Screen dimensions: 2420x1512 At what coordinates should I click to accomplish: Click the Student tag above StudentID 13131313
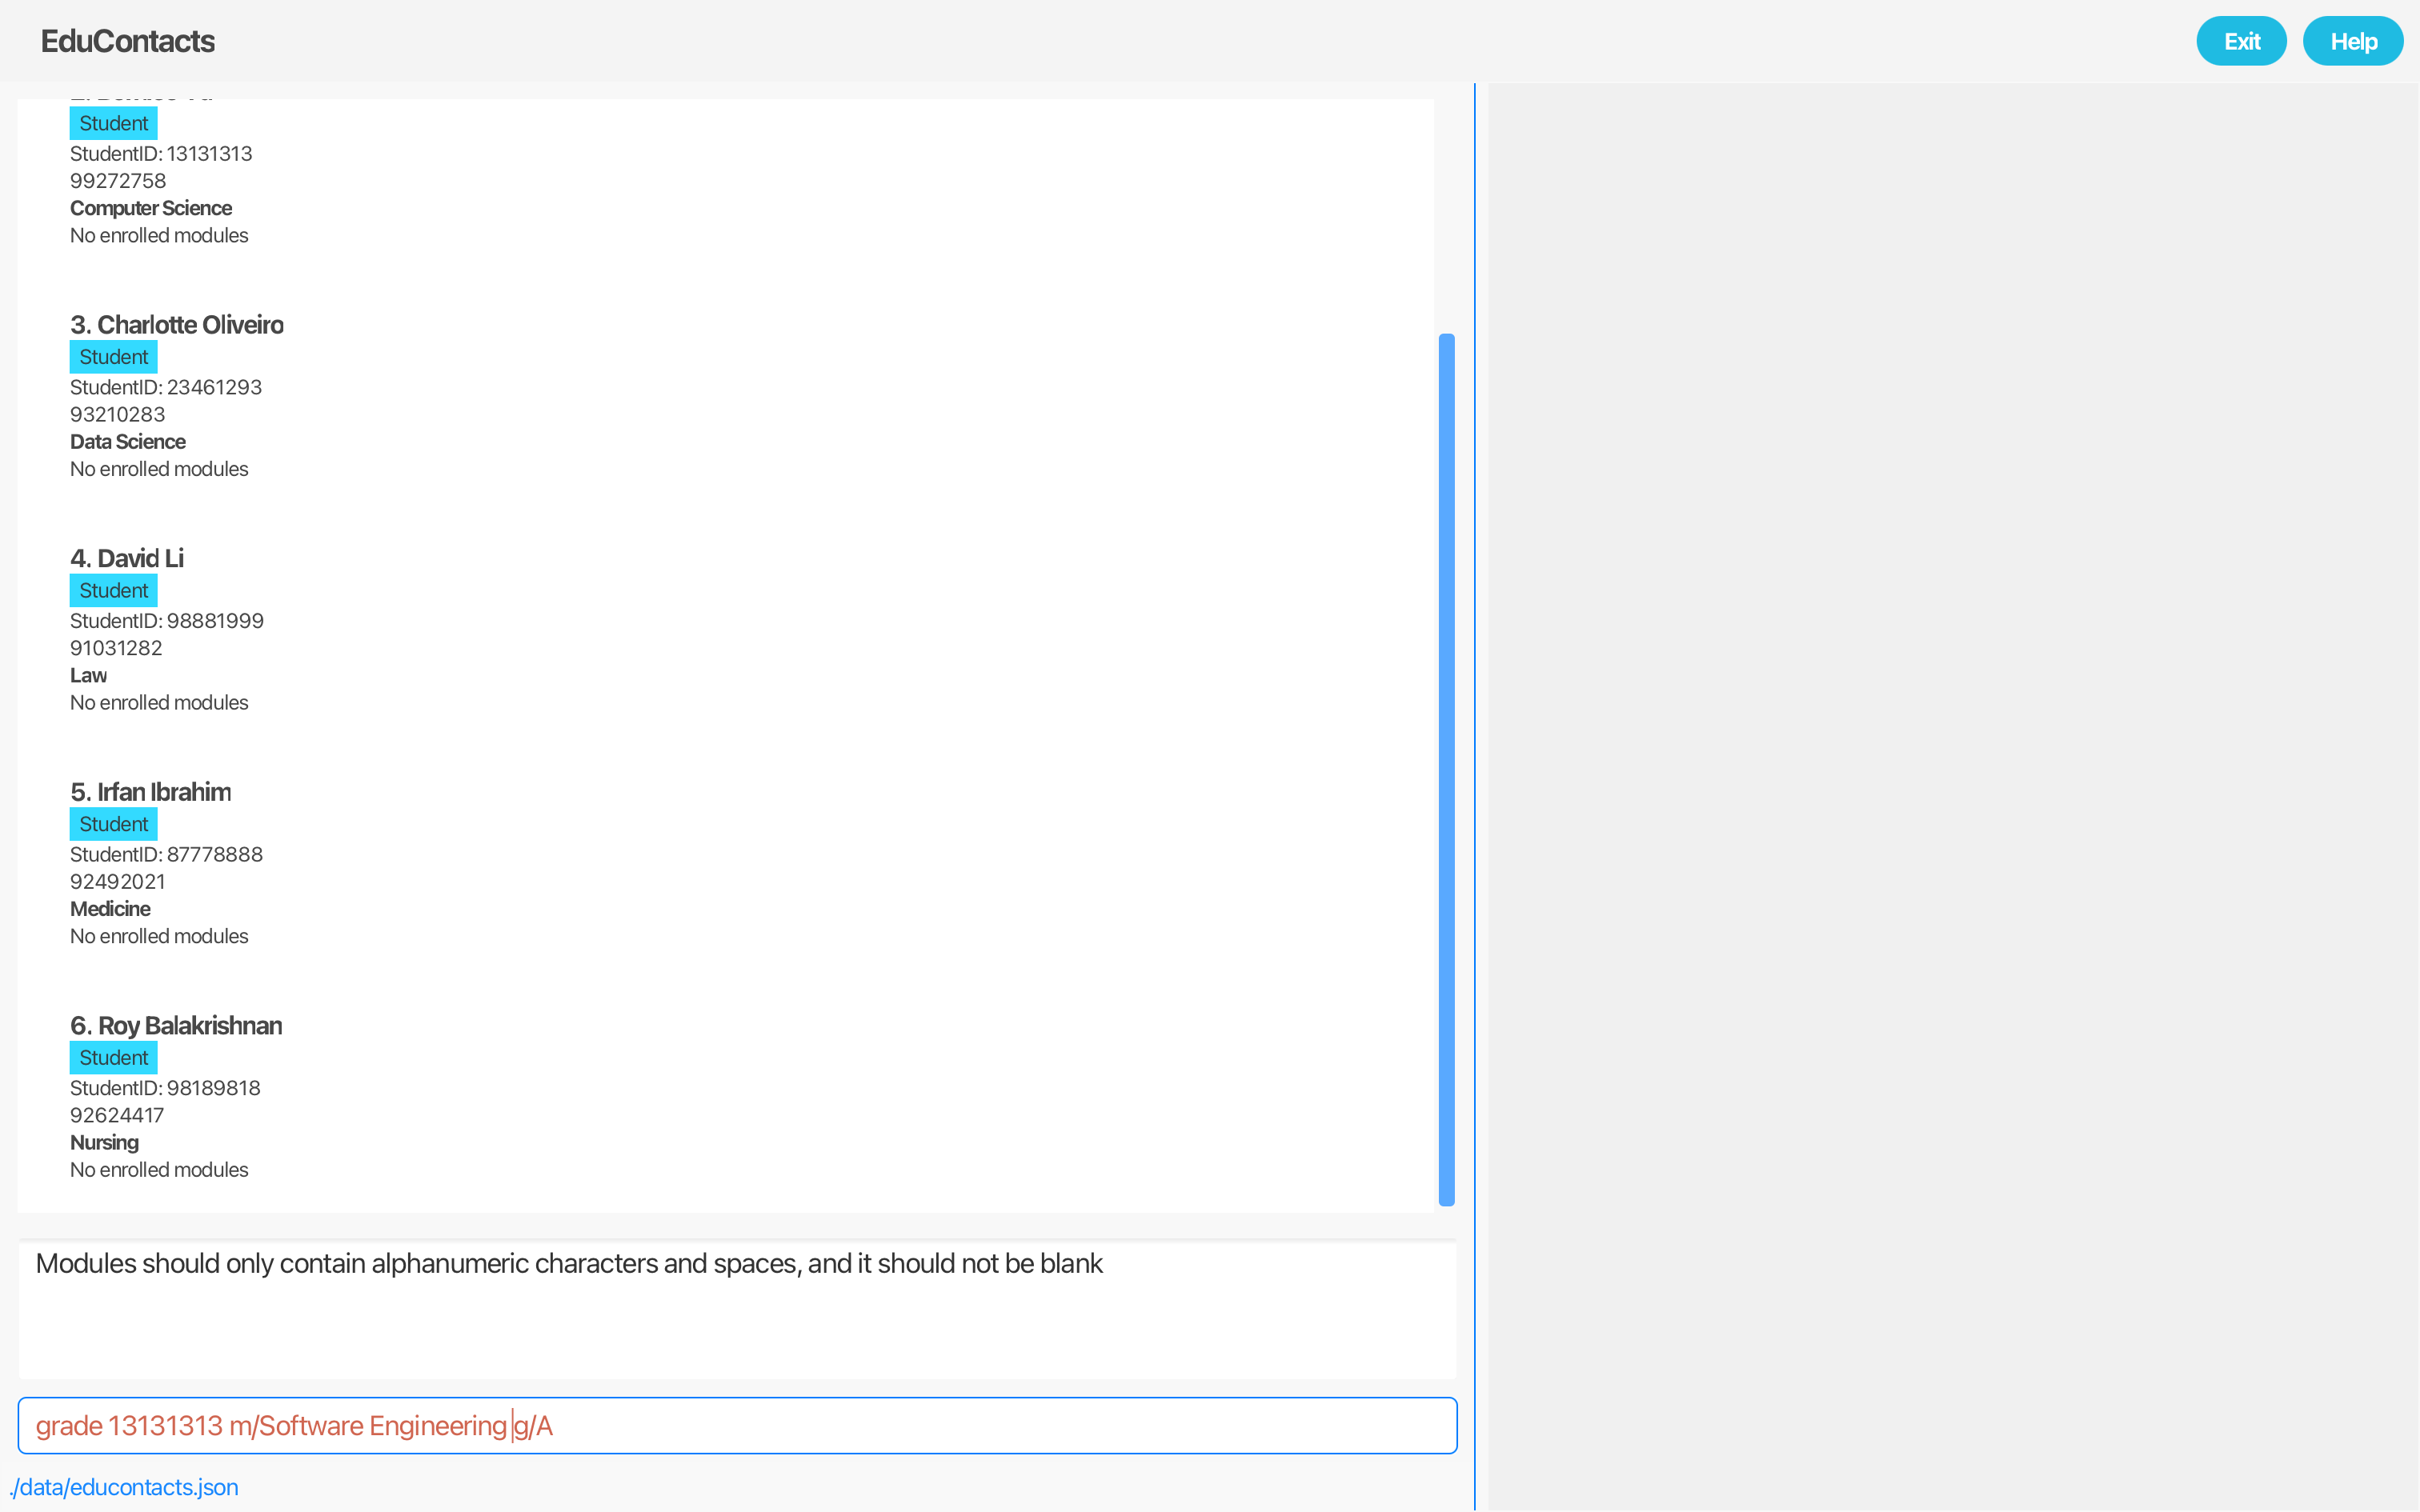tap(113, 124)
